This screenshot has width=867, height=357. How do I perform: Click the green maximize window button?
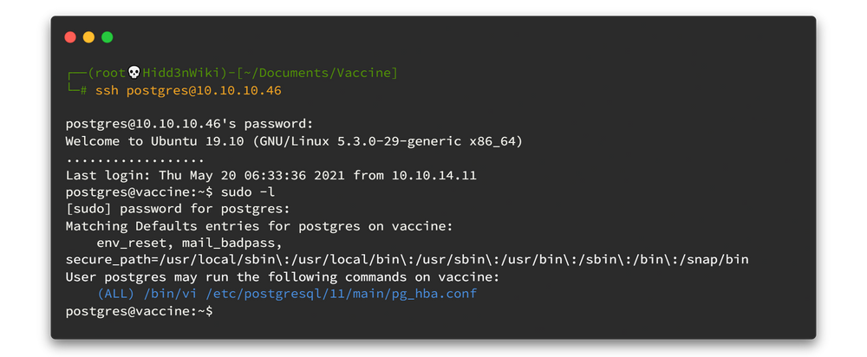point(108,37)
